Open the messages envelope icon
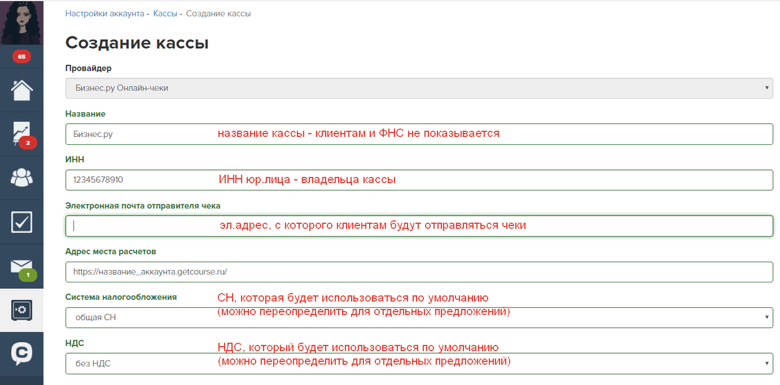 coord(21,266)
